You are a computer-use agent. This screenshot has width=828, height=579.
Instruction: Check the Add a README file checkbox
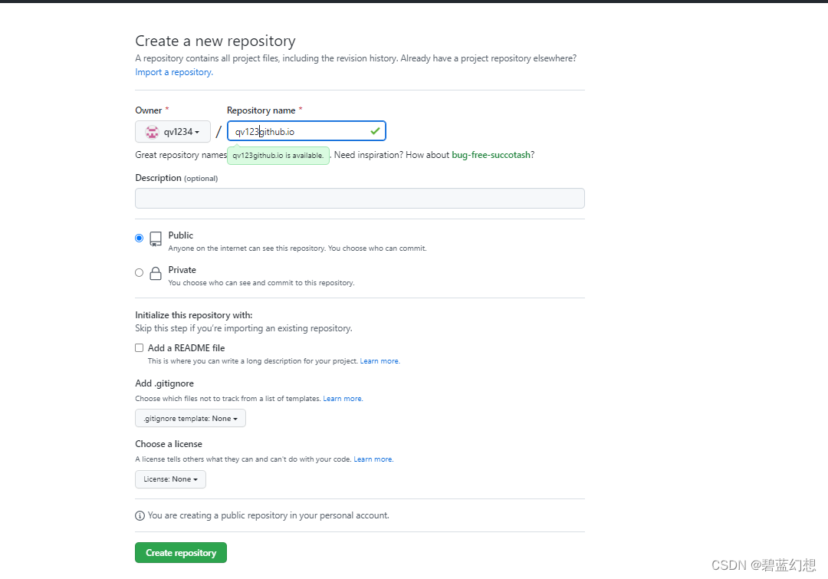pyautogui.click(x=139, y=347)
